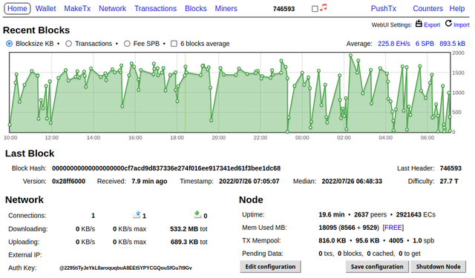
Task: Click the 893.5 kB average size link
Action: pos(452,44)
